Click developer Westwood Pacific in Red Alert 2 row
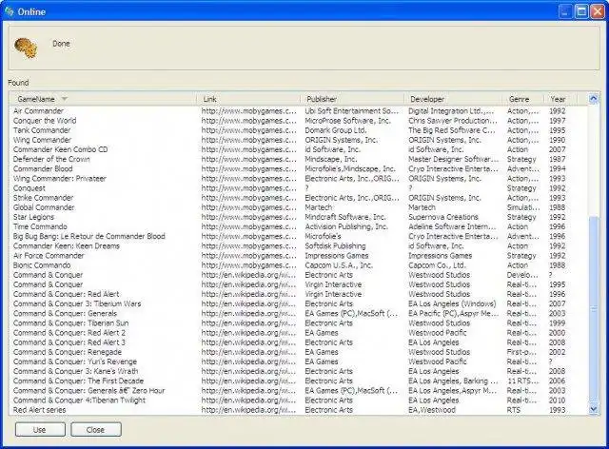The image size is (609, 449). (438, 333)
